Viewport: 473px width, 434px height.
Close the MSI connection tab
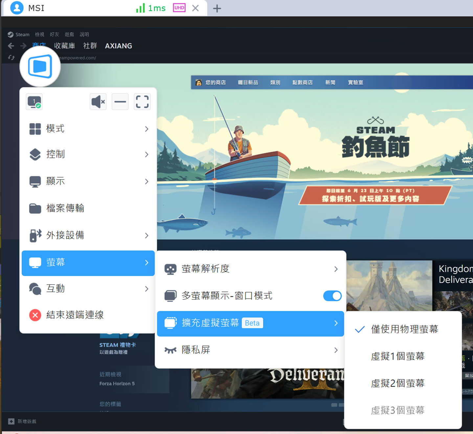196,8
